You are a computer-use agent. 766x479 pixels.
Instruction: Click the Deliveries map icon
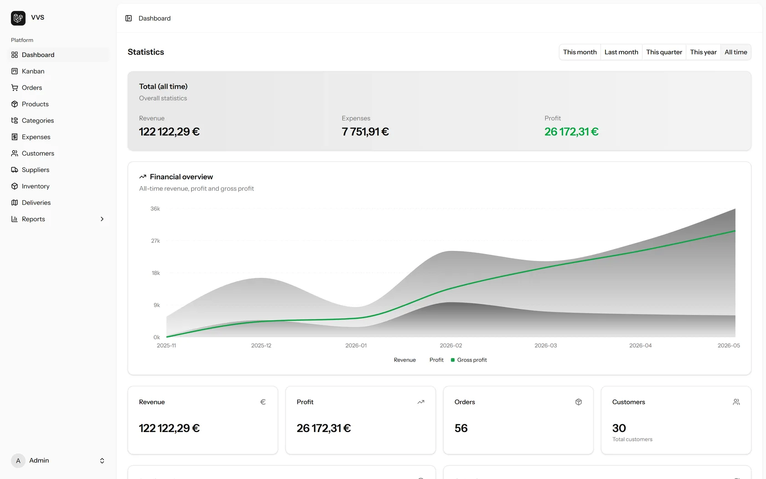(x=15, y=203)
